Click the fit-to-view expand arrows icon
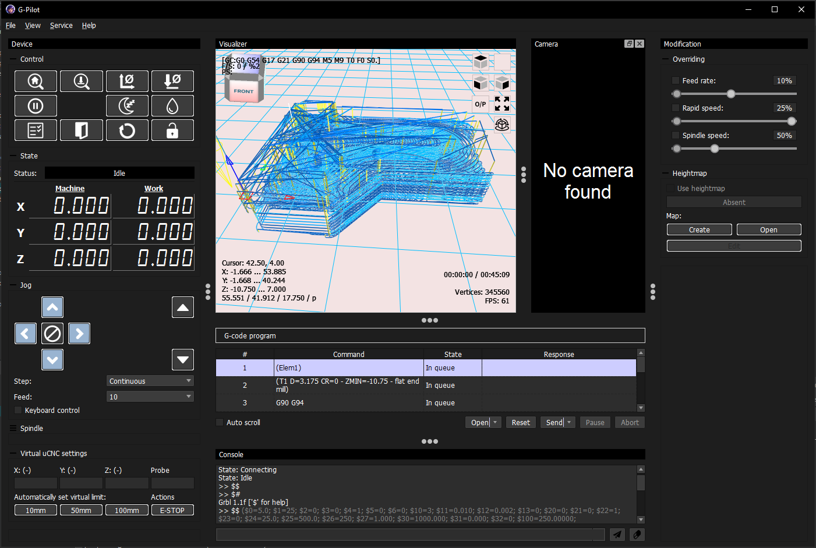The image size is (816, 548). pyautogui.click(x=502, y=104)
